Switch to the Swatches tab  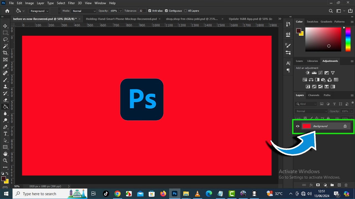[x=312, y=22]
